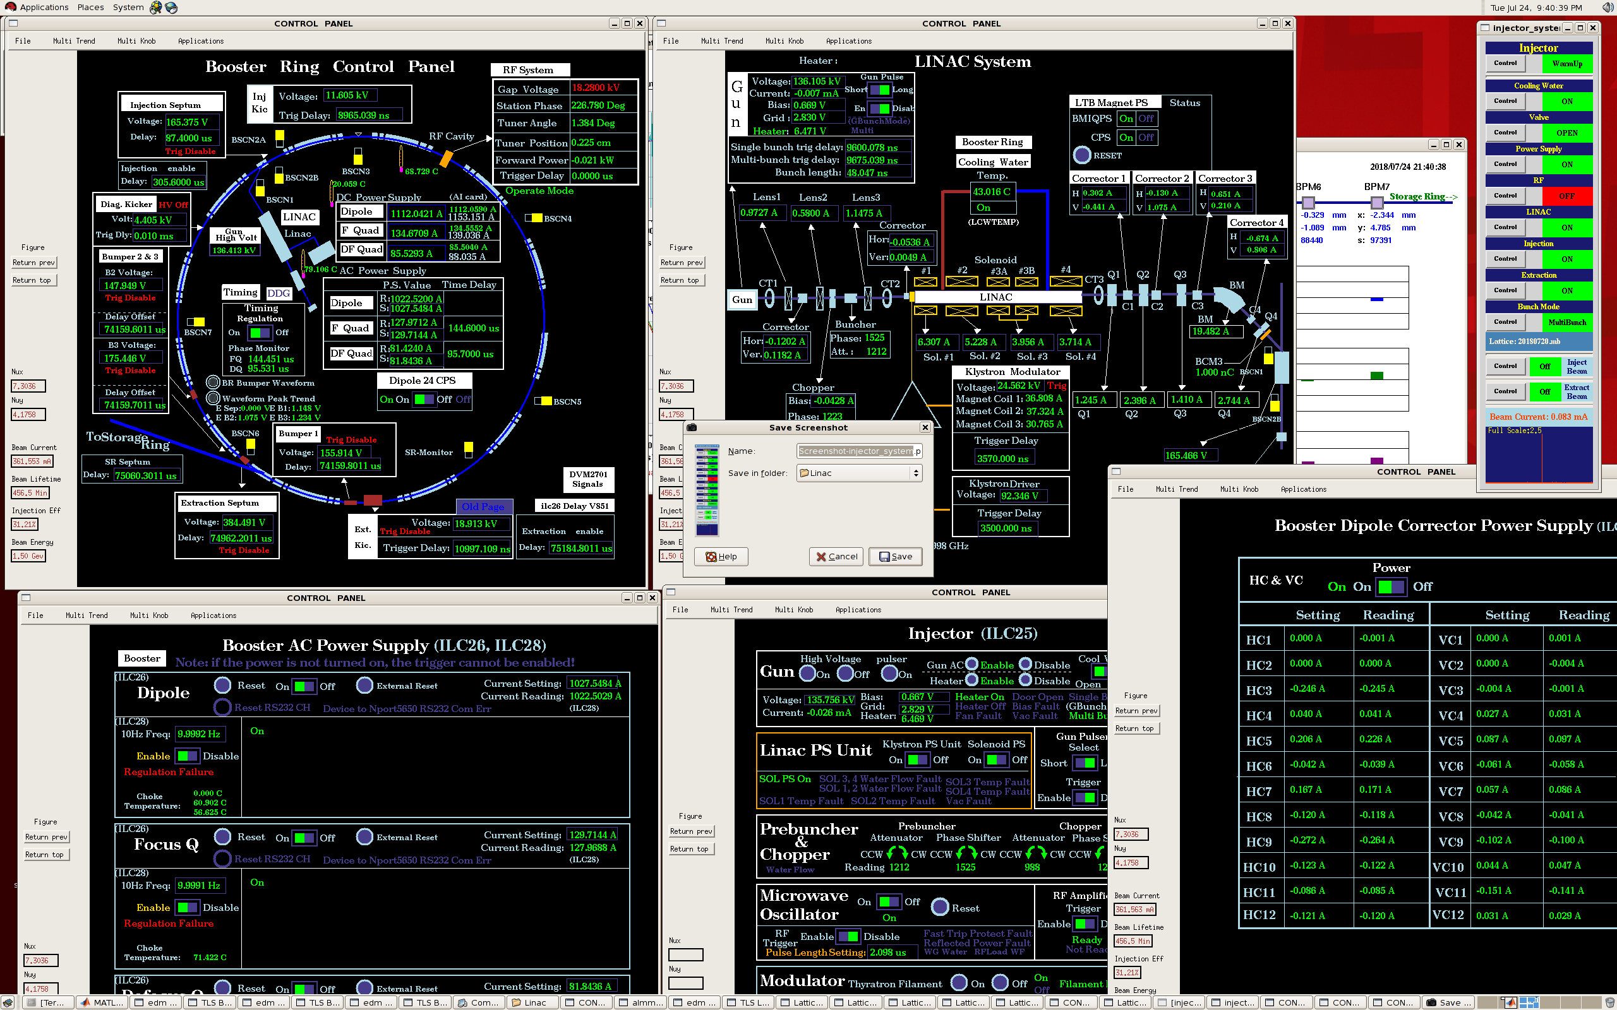Click the LTB Magnet RESET round button
1617x1010 pixels.
tap(1081, 155)
